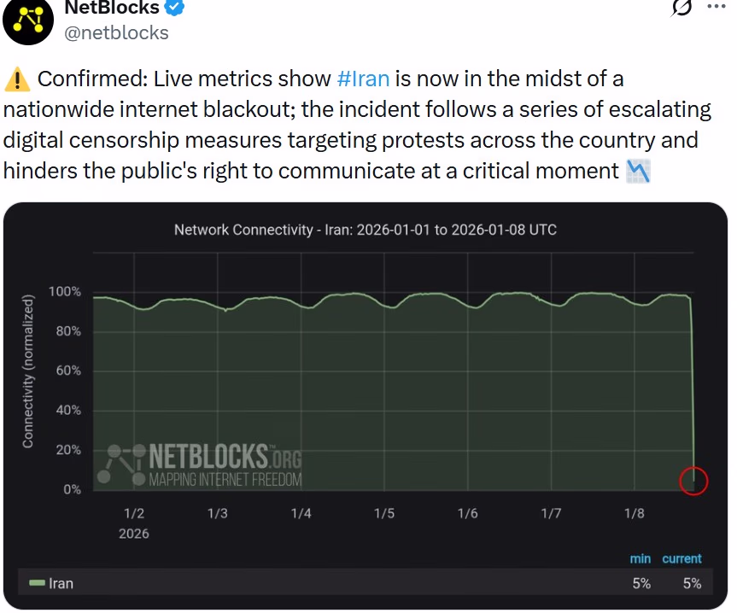Open Grok actions icon on the post
Image resolution: width=737 pixels, height=613 pixels.
click(681, 7)
